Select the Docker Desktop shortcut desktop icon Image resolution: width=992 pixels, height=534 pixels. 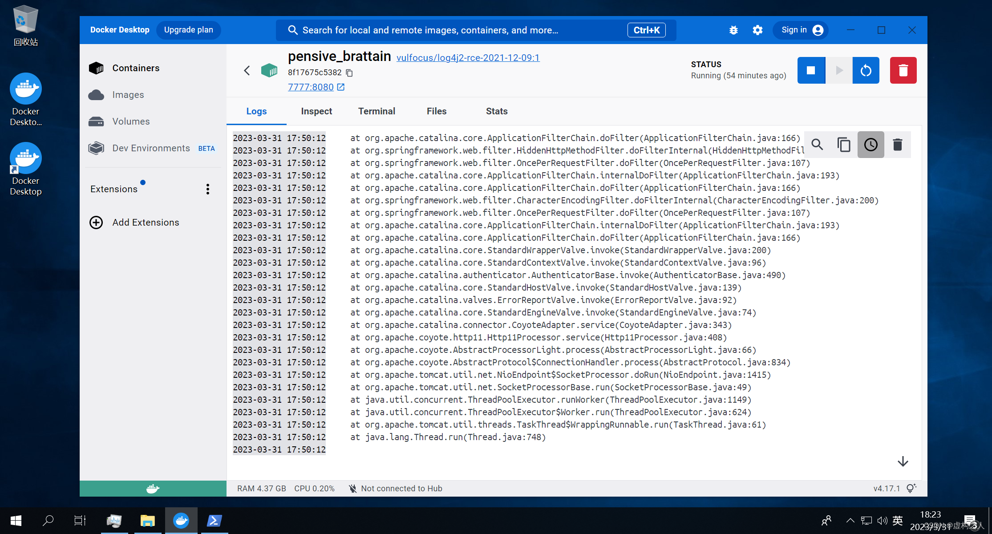pyautogui.click(x=26, y=169)
